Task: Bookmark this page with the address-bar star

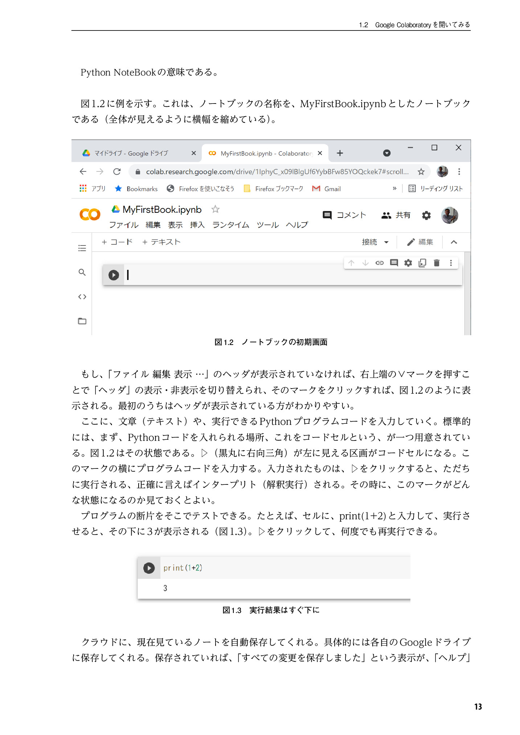Action: [x=421, y=171]
